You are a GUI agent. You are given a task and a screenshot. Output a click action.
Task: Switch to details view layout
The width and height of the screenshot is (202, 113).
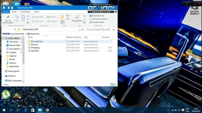[x=112, y=84]
